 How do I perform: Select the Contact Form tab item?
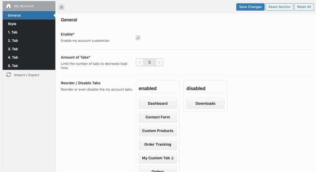[x=158, y=117]
